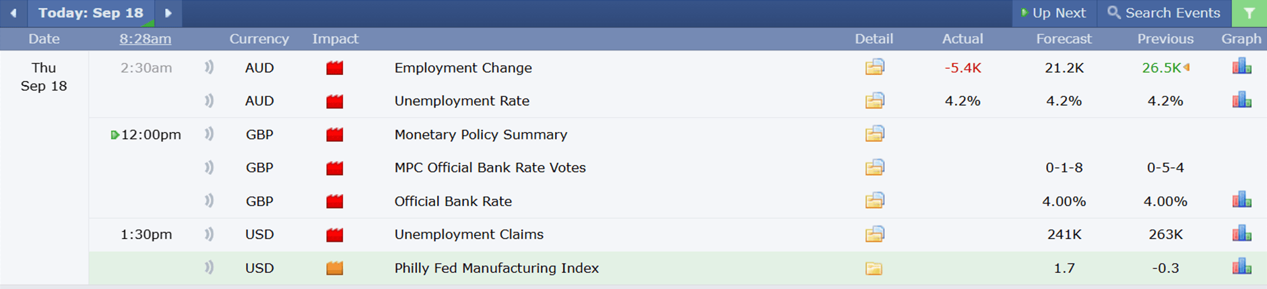Open Search Events
The width and height of the screenshot is (1267, 289).
[1164, 13]
